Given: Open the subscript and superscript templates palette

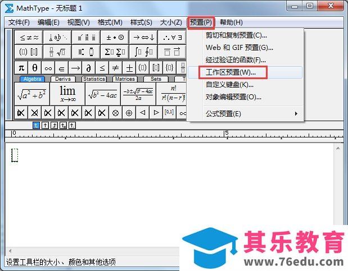Looking at the screenshot, I should coord(86,52).
